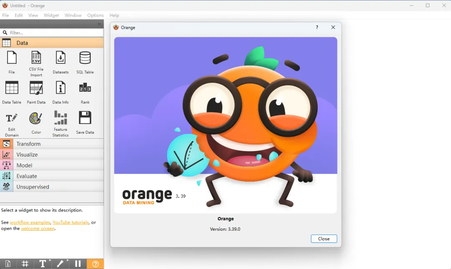Select the text annotation T tool
Screen dimensions: 451x269
tap(42, 264)
